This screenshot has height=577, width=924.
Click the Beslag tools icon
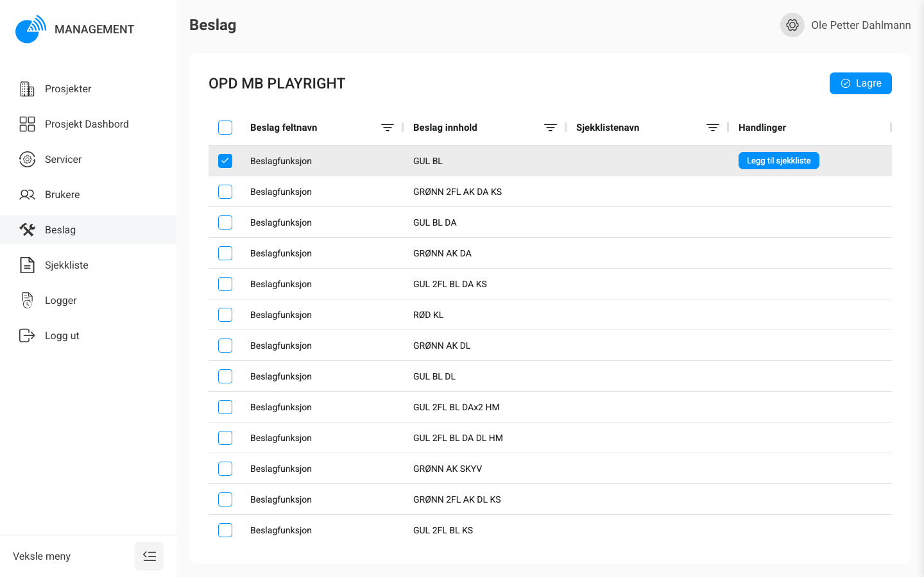[27, 230]
